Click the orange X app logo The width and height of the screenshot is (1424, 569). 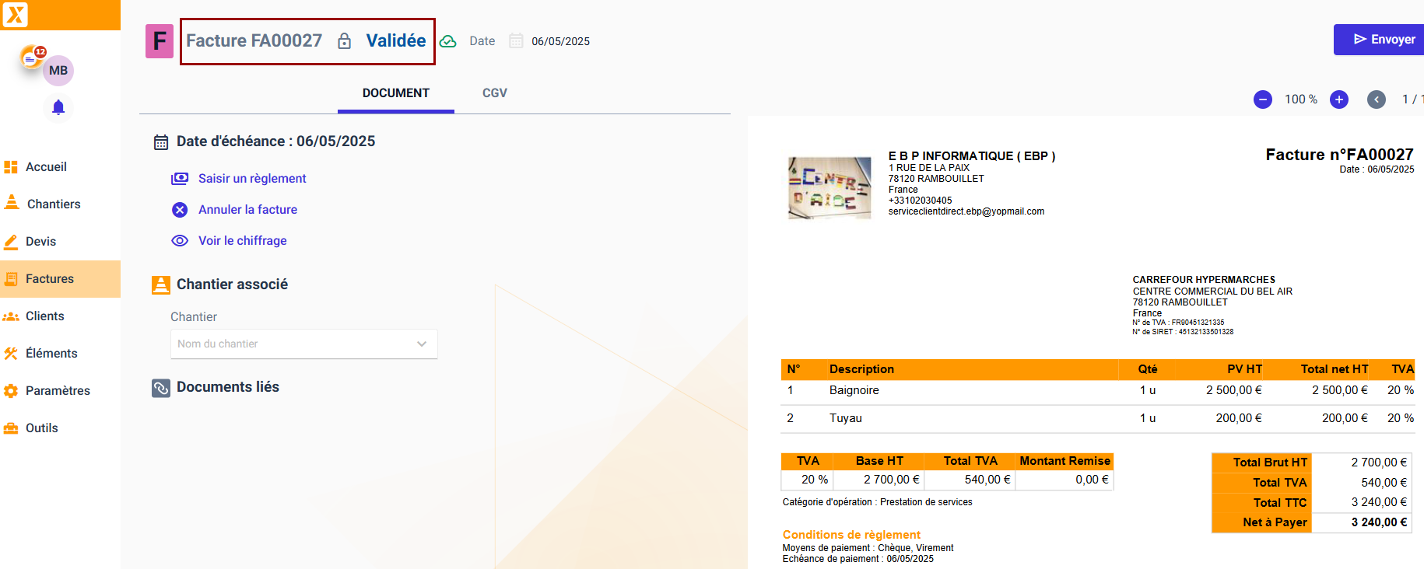[x=16, y=15]
